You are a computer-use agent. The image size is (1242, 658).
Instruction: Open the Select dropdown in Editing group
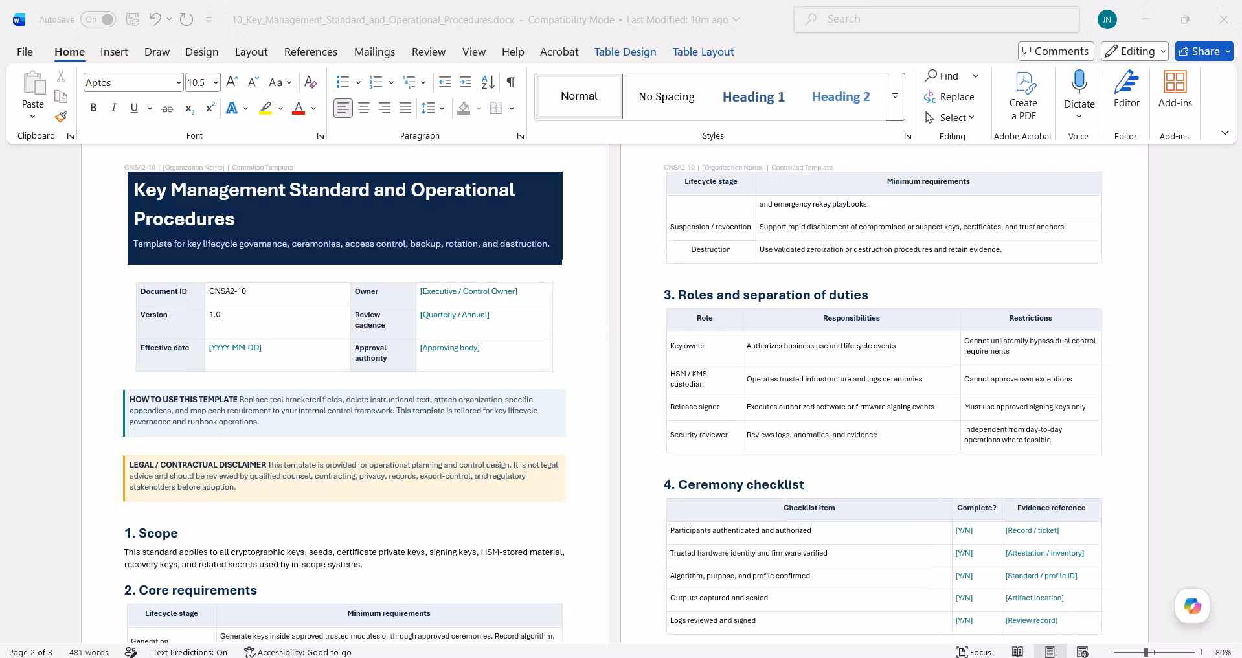click(949, 117)
